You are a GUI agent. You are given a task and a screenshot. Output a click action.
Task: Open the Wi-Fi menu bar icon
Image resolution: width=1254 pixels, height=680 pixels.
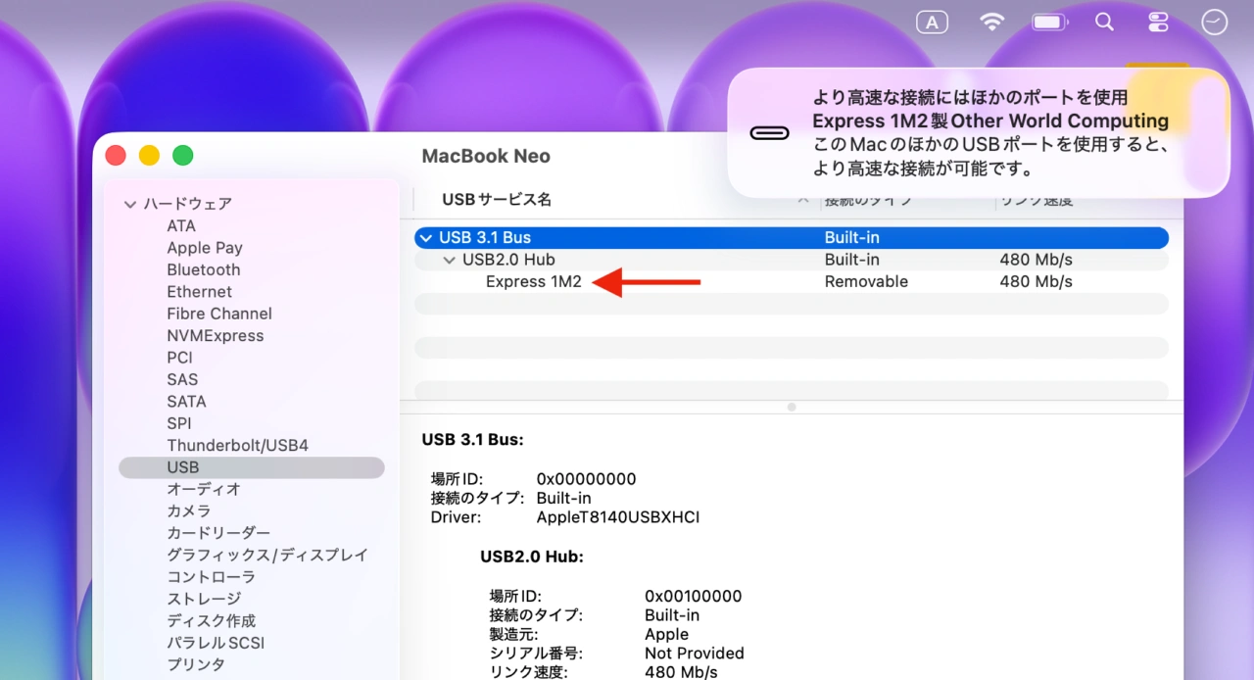[x=992, y=22]
